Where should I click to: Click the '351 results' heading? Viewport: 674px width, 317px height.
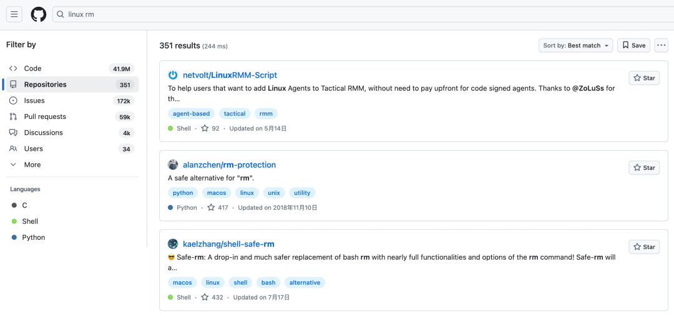(180, 45)
